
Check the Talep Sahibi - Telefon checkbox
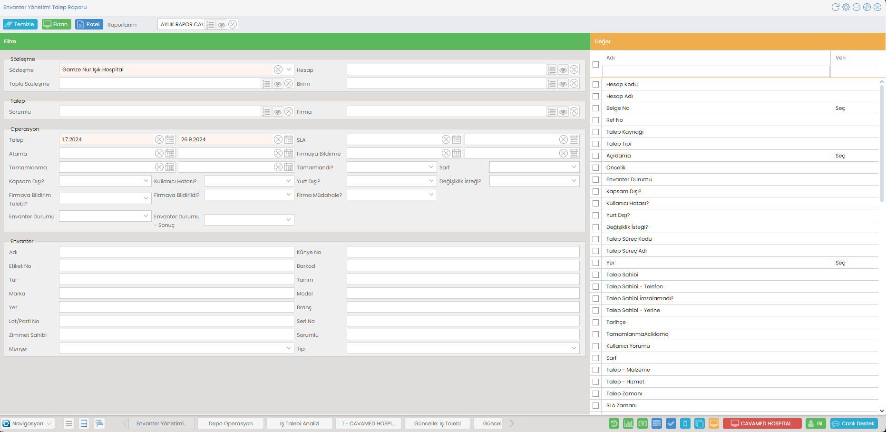point(595,286)
